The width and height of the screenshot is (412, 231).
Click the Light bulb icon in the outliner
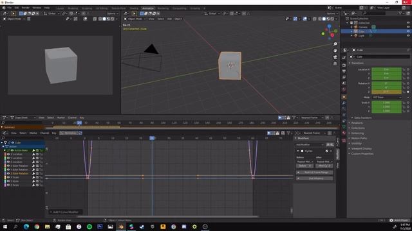point(356,36)
